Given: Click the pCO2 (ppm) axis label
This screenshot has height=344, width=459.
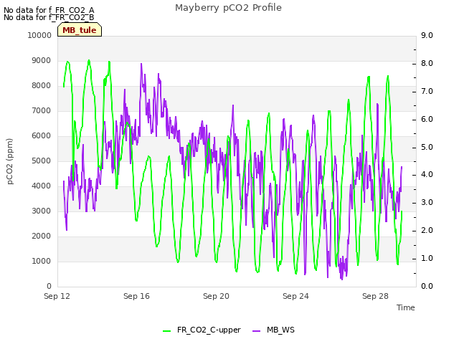Looking at the screenshot, I should [x=9, y=161].
